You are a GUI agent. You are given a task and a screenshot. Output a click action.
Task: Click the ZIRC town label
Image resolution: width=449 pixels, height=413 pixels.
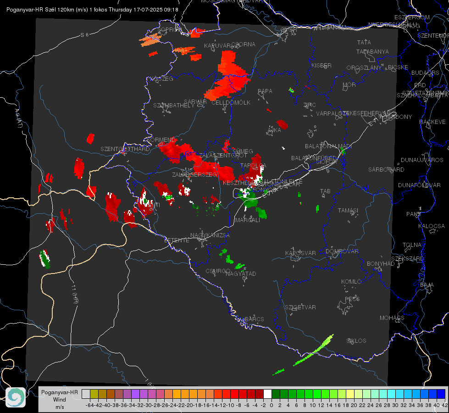click(x=310, y=105)
